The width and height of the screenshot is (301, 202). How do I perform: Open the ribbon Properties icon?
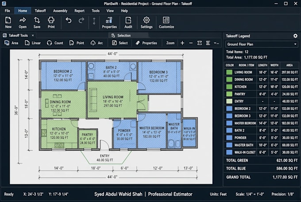pyautogui.click(x=109, y=20)
